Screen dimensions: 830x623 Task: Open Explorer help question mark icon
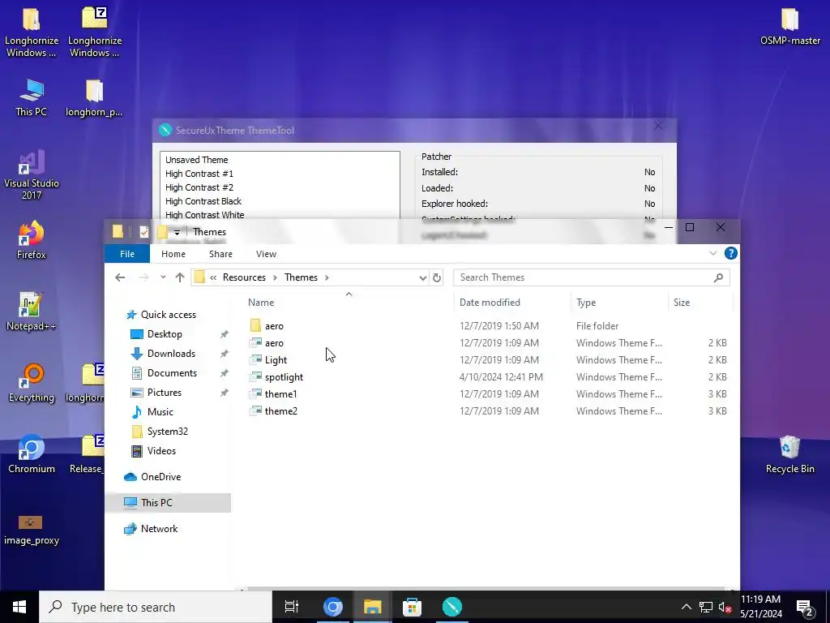pos(731,253)
